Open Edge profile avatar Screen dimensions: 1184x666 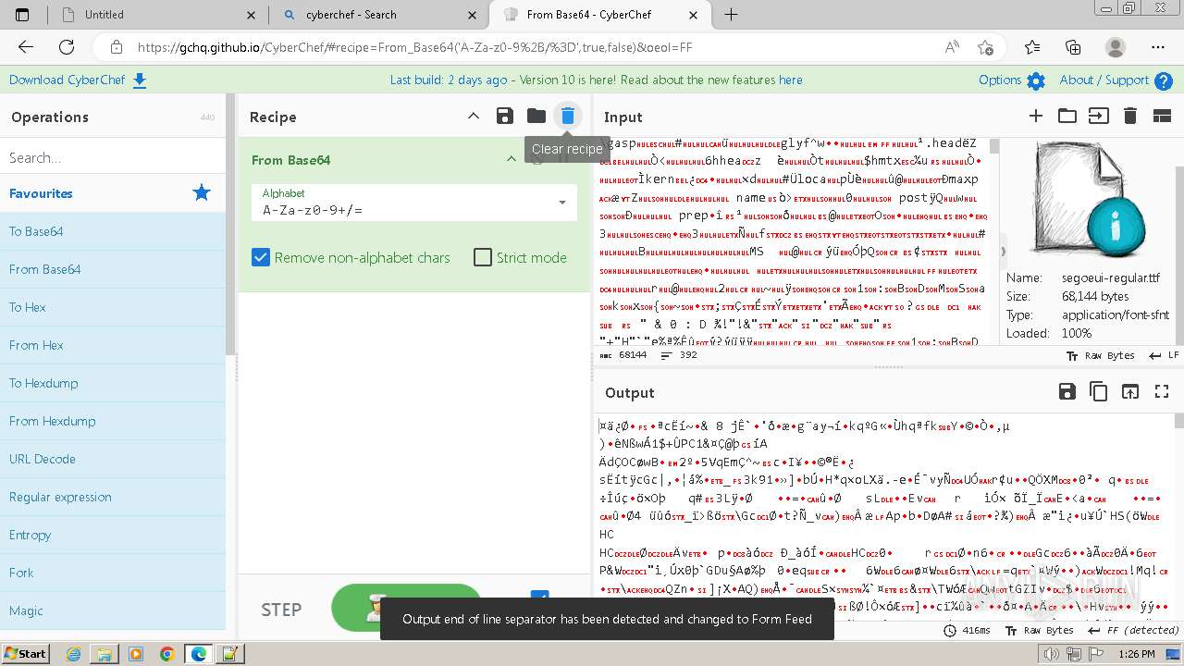pyautogui.click(x=1116, y=47)
